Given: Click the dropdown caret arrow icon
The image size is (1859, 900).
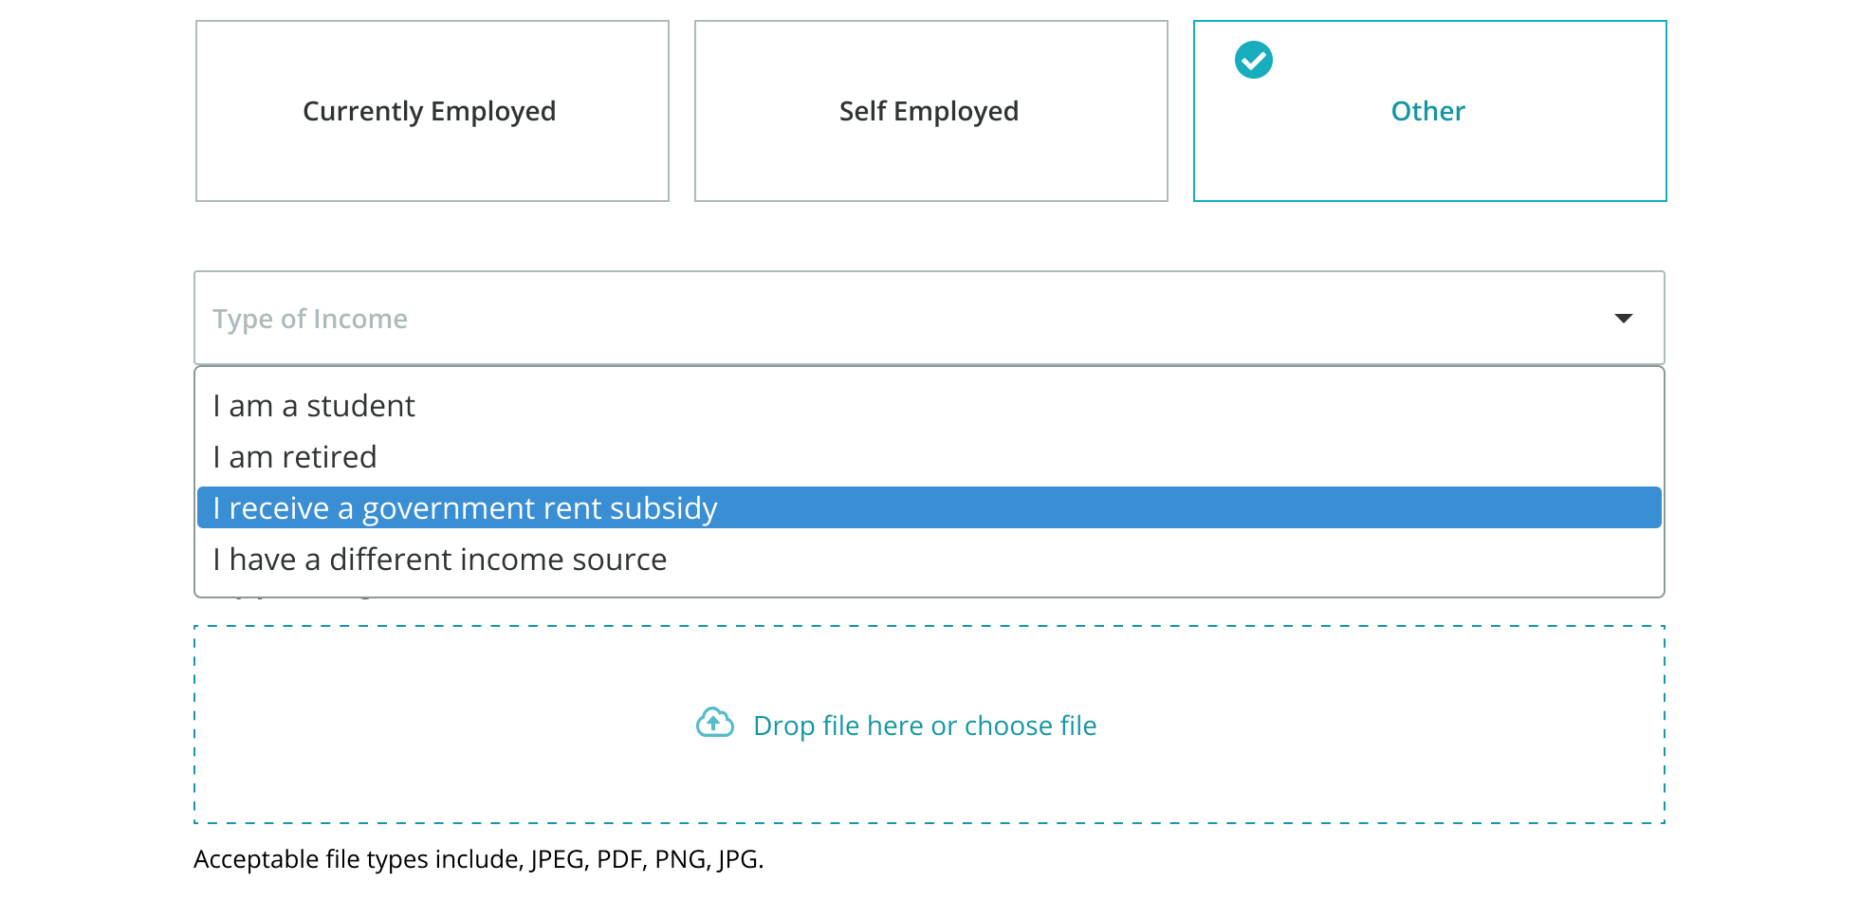Looking at the screenshot, I should pos(1623,319).
